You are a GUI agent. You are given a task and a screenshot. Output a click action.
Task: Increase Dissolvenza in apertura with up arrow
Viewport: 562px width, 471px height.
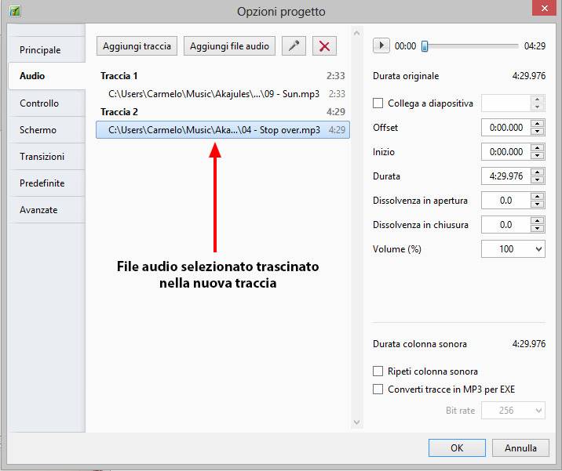click(x=537, y=197)
